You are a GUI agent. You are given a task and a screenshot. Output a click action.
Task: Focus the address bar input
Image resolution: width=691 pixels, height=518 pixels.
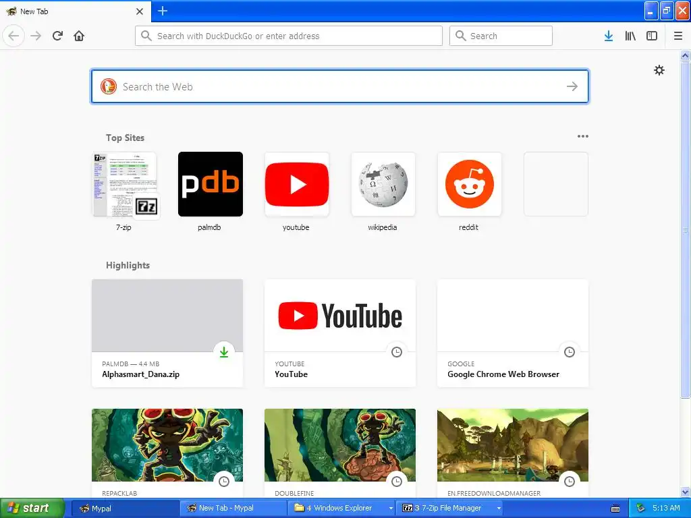pyautogui.click(x=289, y=36)
